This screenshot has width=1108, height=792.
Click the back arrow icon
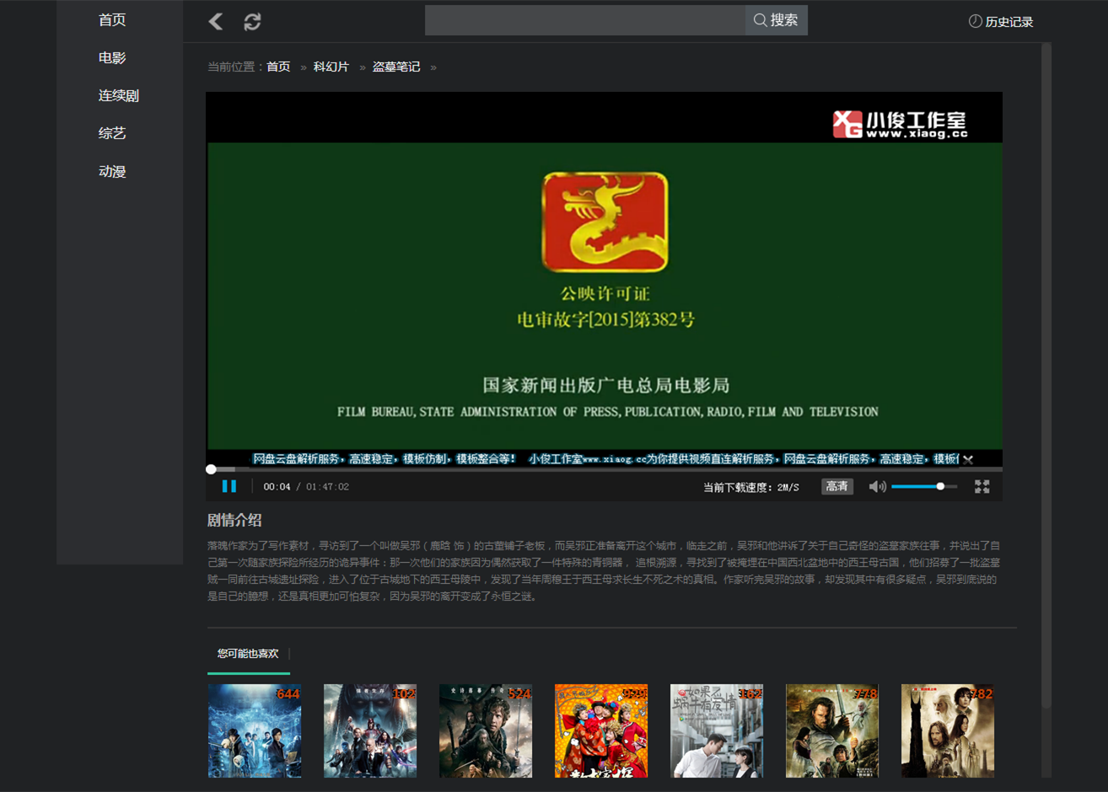click(216, 21)
